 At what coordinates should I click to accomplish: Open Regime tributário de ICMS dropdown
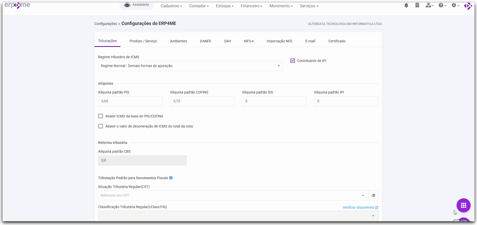coord(190,66)
